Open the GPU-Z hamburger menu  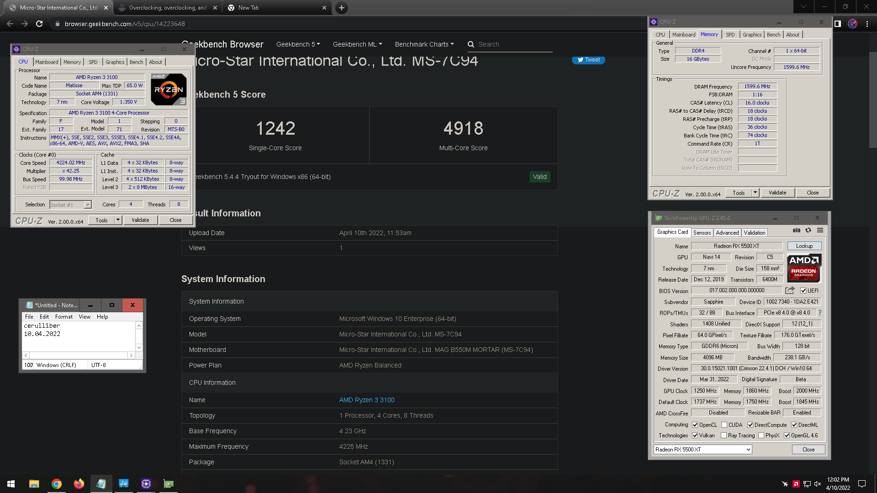820,231
